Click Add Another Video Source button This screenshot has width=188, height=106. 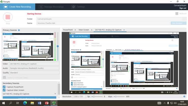(x=29, y=98)
